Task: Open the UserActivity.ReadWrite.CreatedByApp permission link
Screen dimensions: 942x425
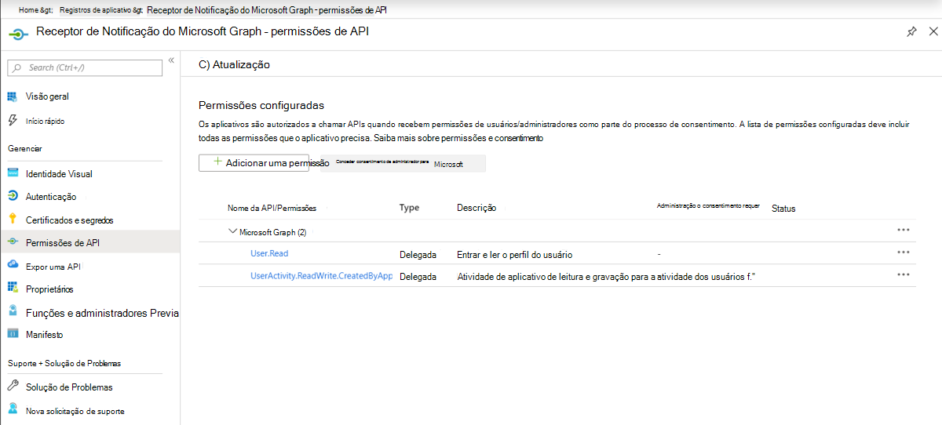Action: tap(321, 276)
